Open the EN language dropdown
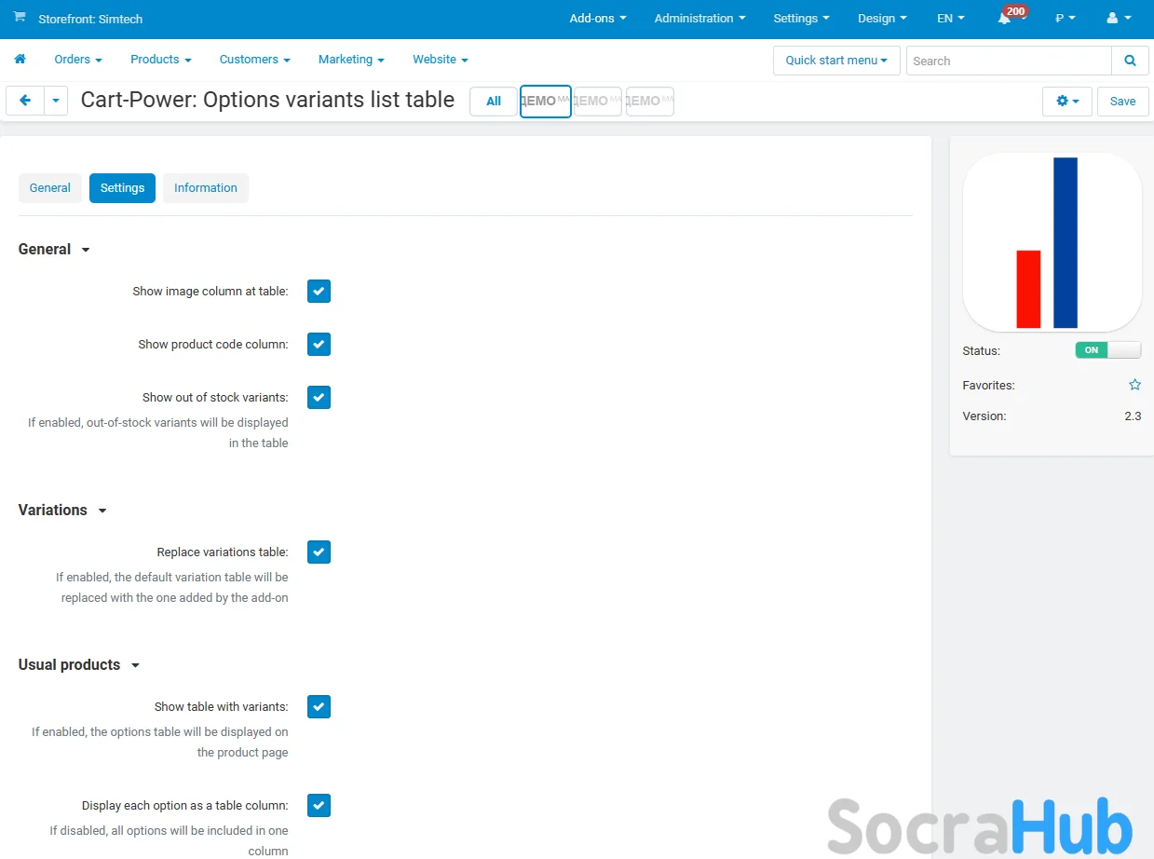This screenshot has width=1154, height=859. 950,19
